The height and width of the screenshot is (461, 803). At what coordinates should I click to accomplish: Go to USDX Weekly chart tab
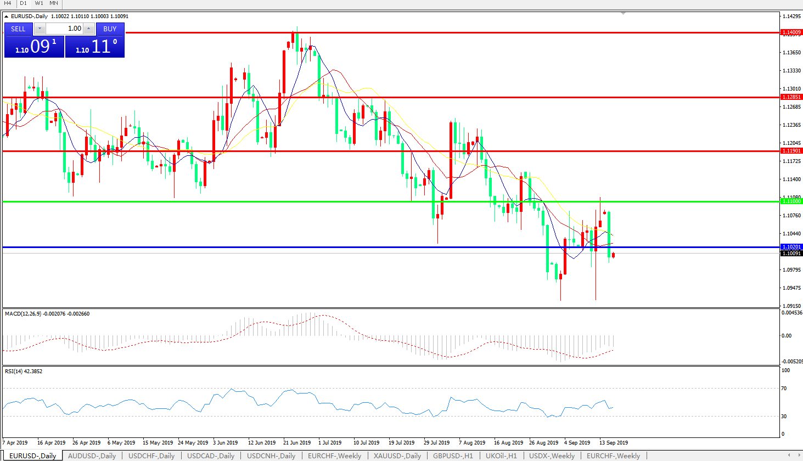[x=552, y=456]
